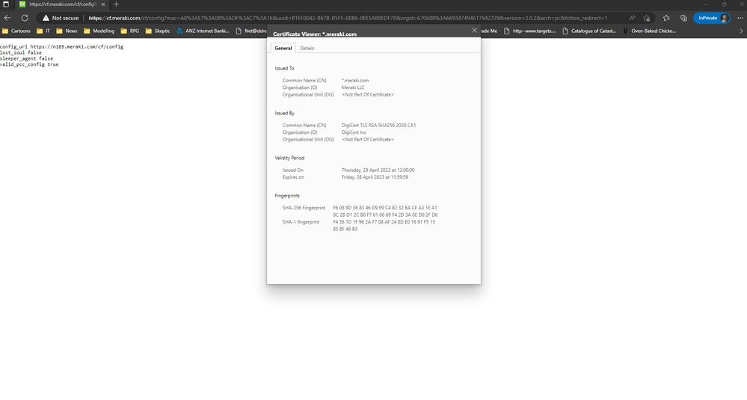Click the InPrivate profile button
The height and width of the screenshot is (400, 747).
coord(712,18)
